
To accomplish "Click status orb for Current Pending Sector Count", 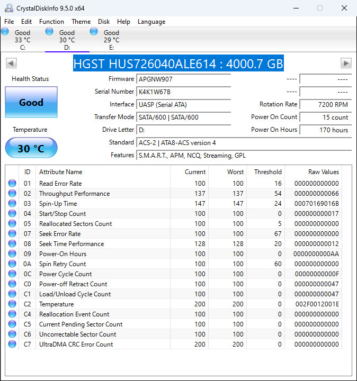I will pos(12,324).
